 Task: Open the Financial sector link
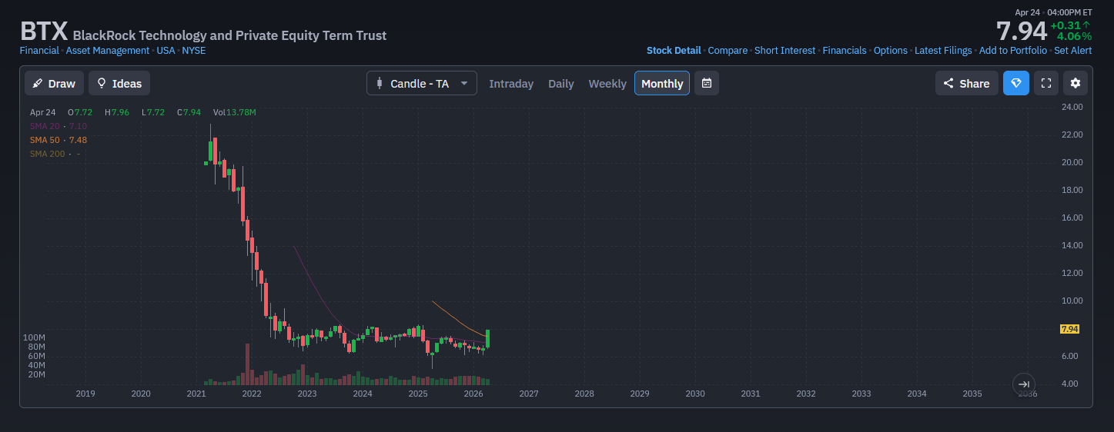tap(39, 51)
